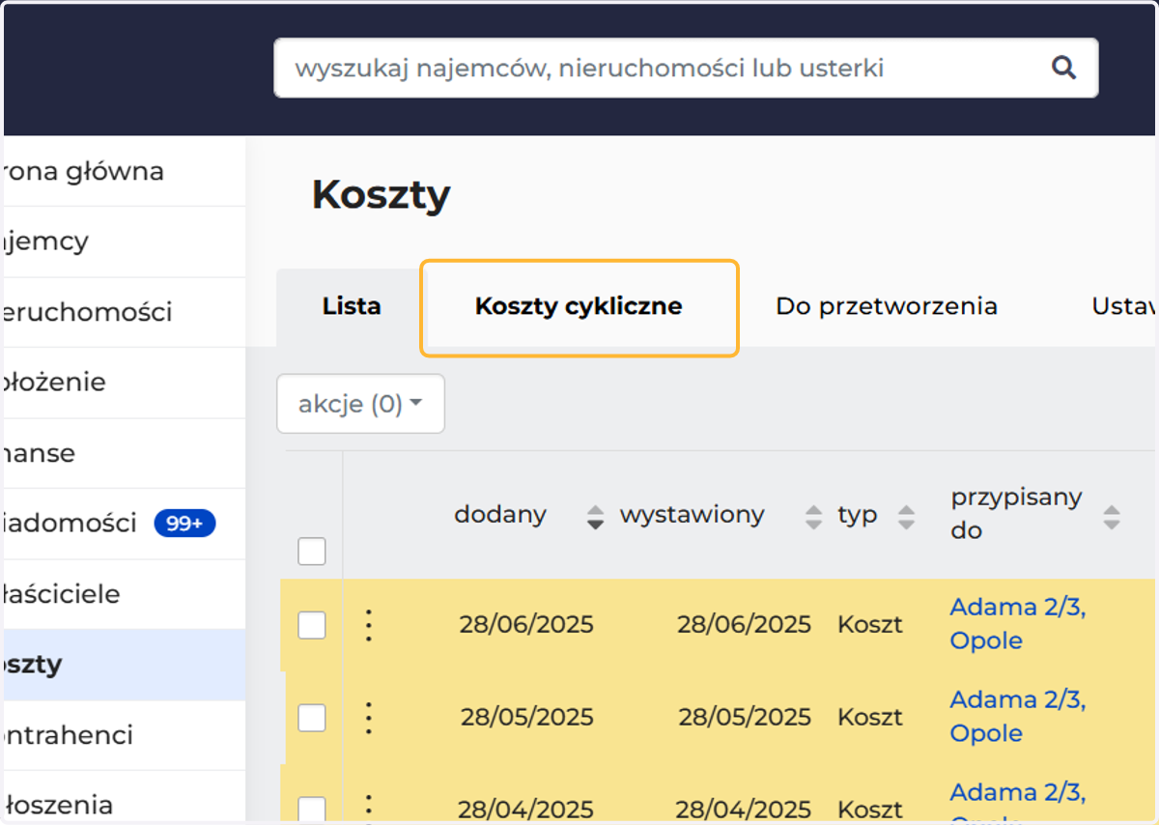Open Najemcy in the sidebar
Viewport: 1159px width, 825px height.
coord(125,241)
